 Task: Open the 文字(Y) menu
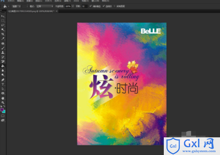(49, 1)
